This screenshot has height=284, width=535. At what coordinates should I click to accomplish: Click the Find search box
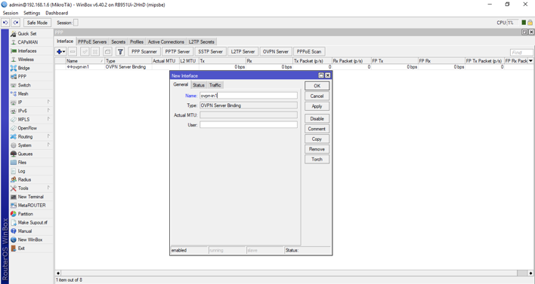pos(521,53)
